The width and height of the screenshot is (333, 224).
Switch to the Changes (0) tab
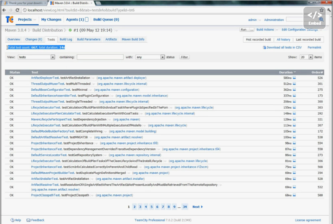tap(33, 39)
